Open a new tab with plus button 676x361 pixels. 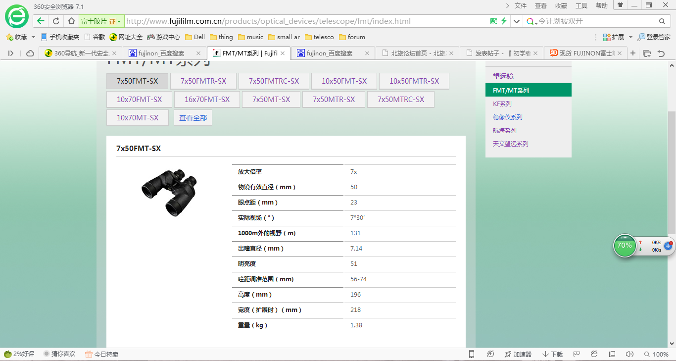coord(633,53)
